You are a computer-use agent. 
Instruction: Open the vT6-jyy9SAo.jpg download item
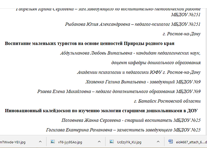[70, 142]
